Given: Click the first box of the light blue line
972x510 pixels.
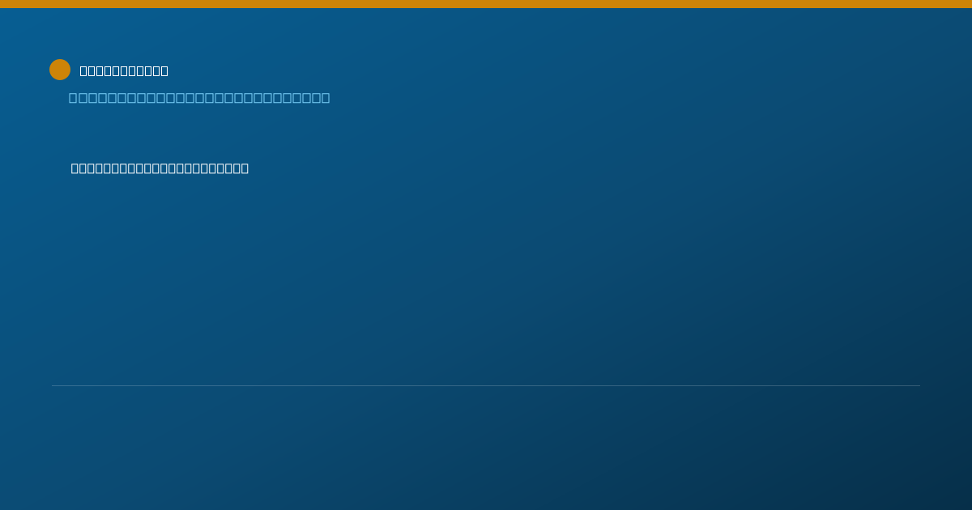Looking at the screenshot, I should click(73, 98).
